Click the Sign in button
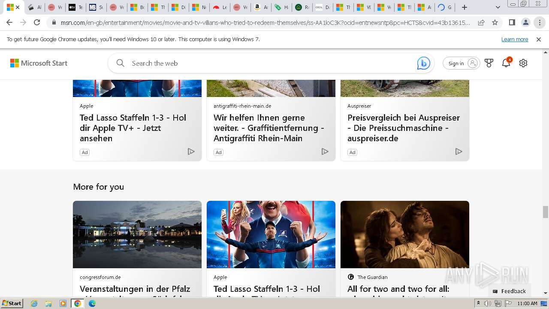Image resolution: width=549 pixels, height=309 pixels. click(462, 63)
